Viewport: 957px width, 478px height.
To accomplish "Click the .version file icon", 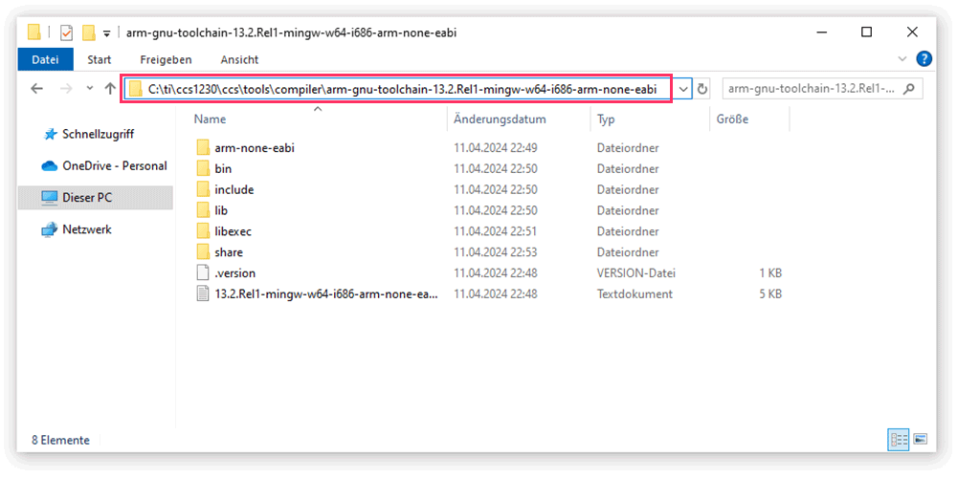I will tap(203, 272).
